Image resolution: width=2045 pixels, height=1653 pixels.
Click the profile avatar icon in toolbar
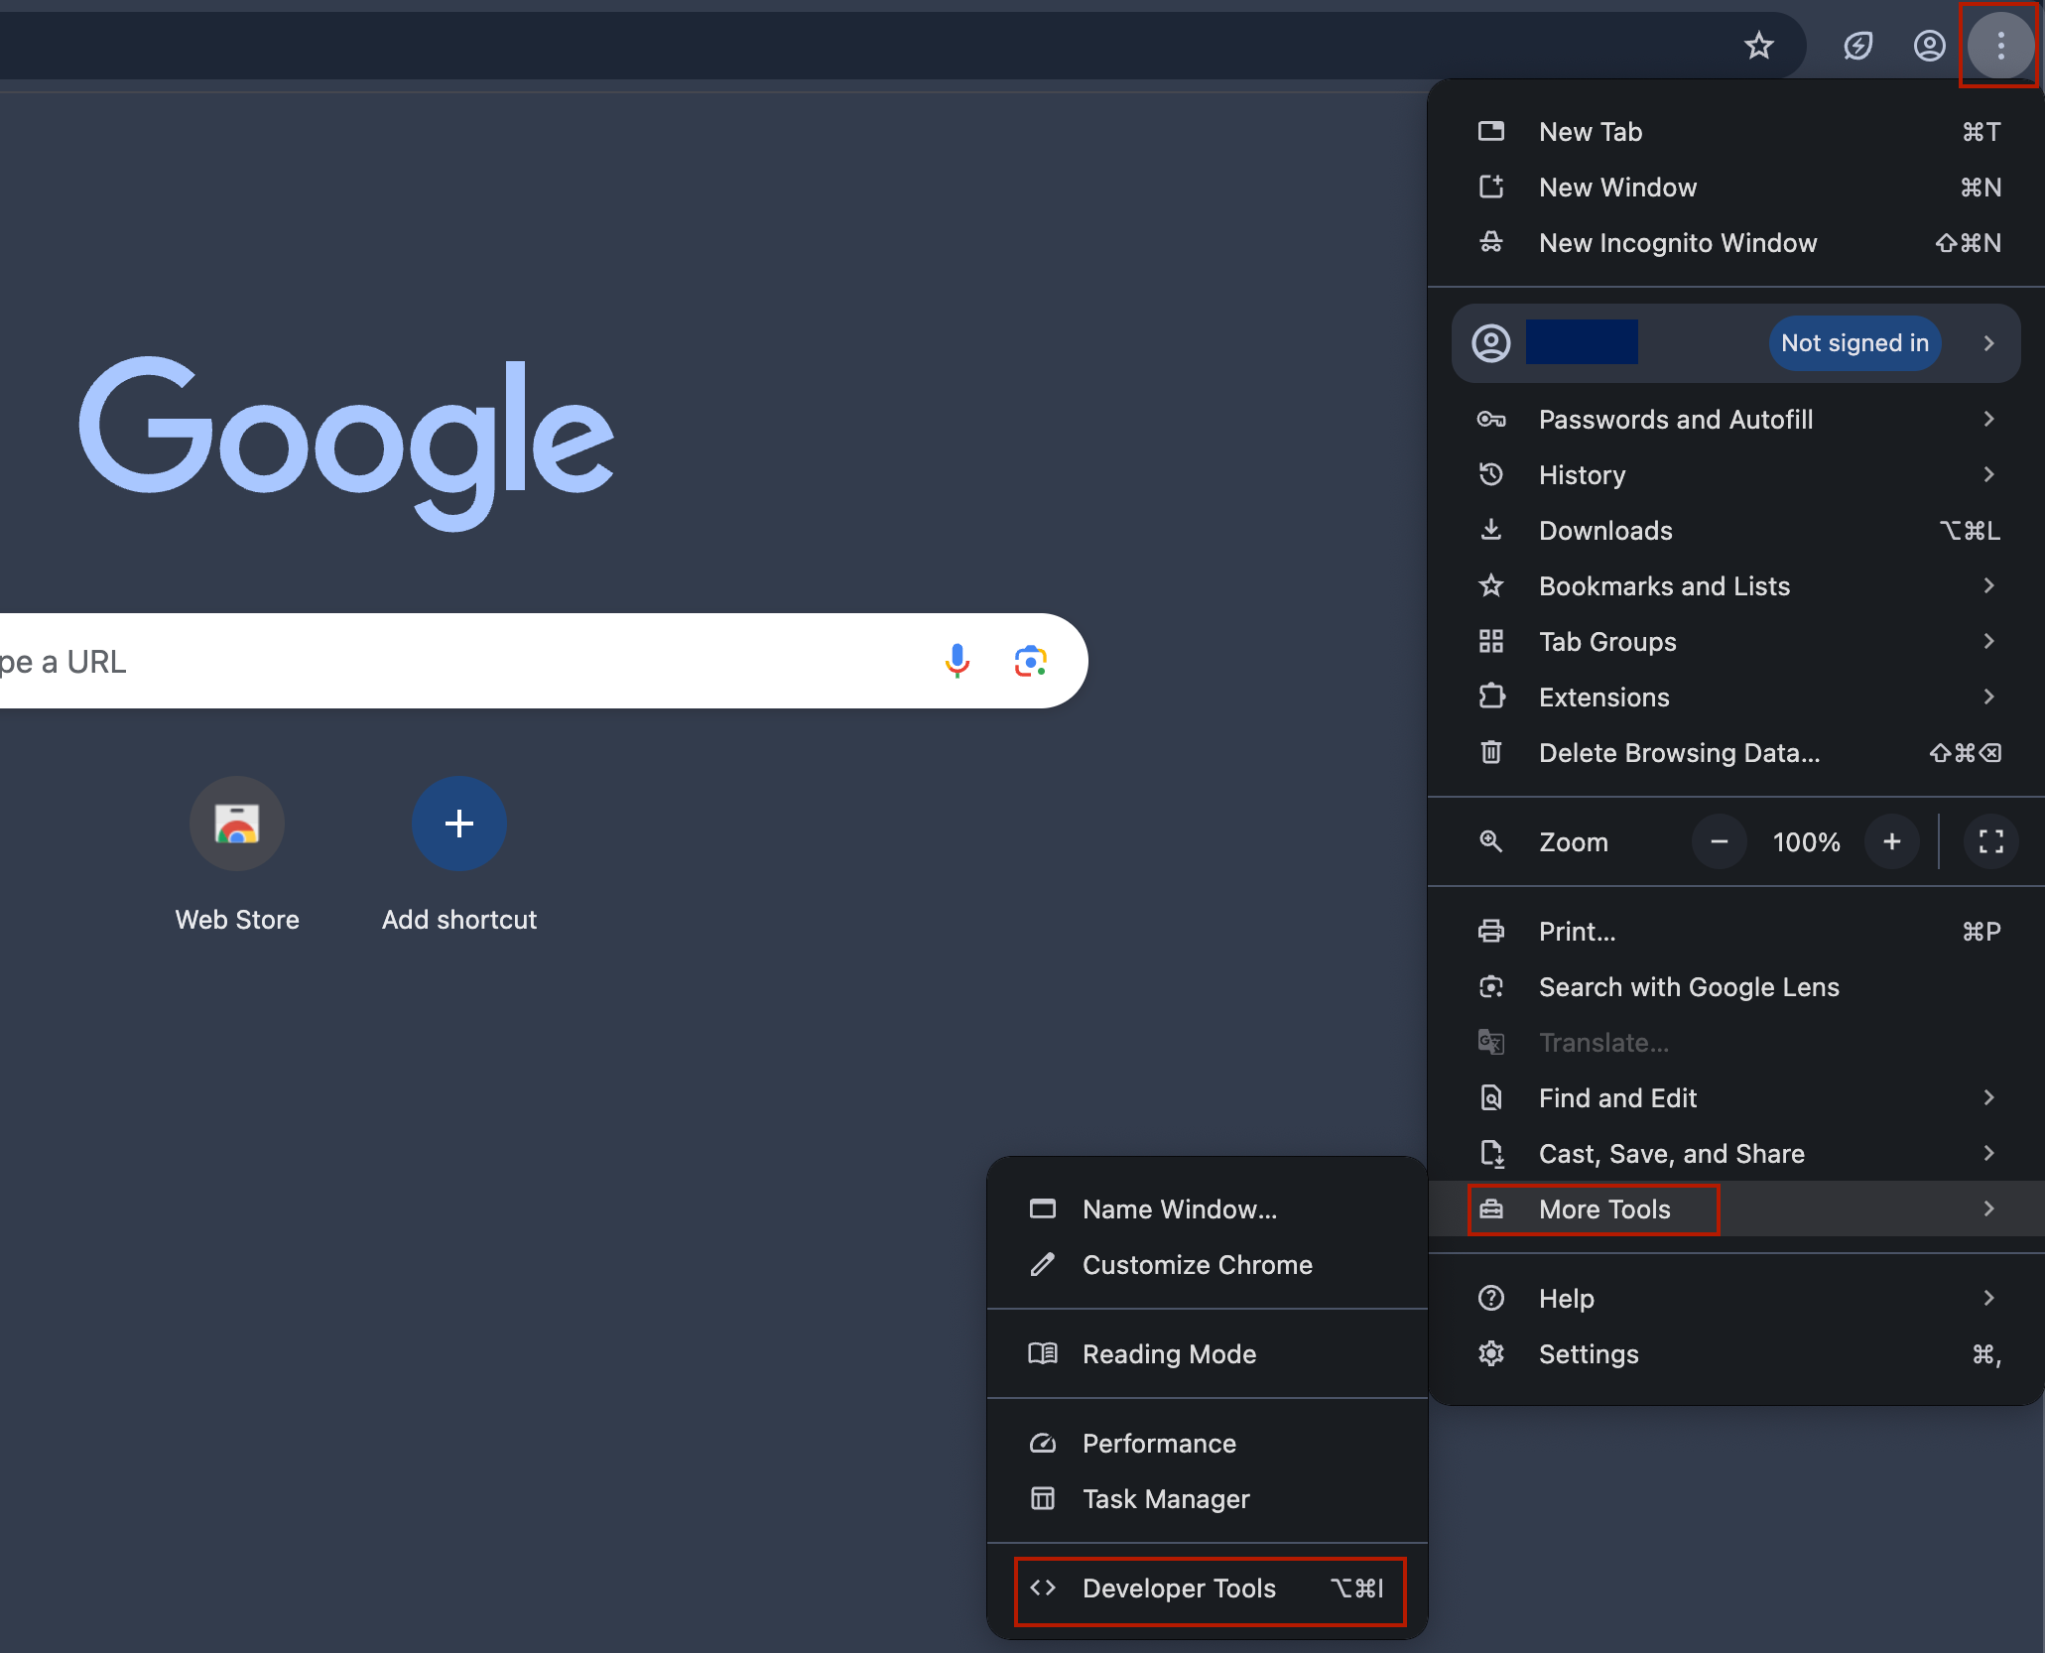coord(1929,46)
